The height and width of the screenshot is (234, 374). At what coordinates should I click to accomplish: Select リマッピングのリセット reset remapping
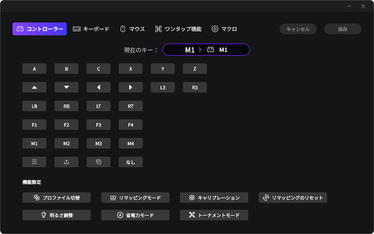[x=293, y=198]
